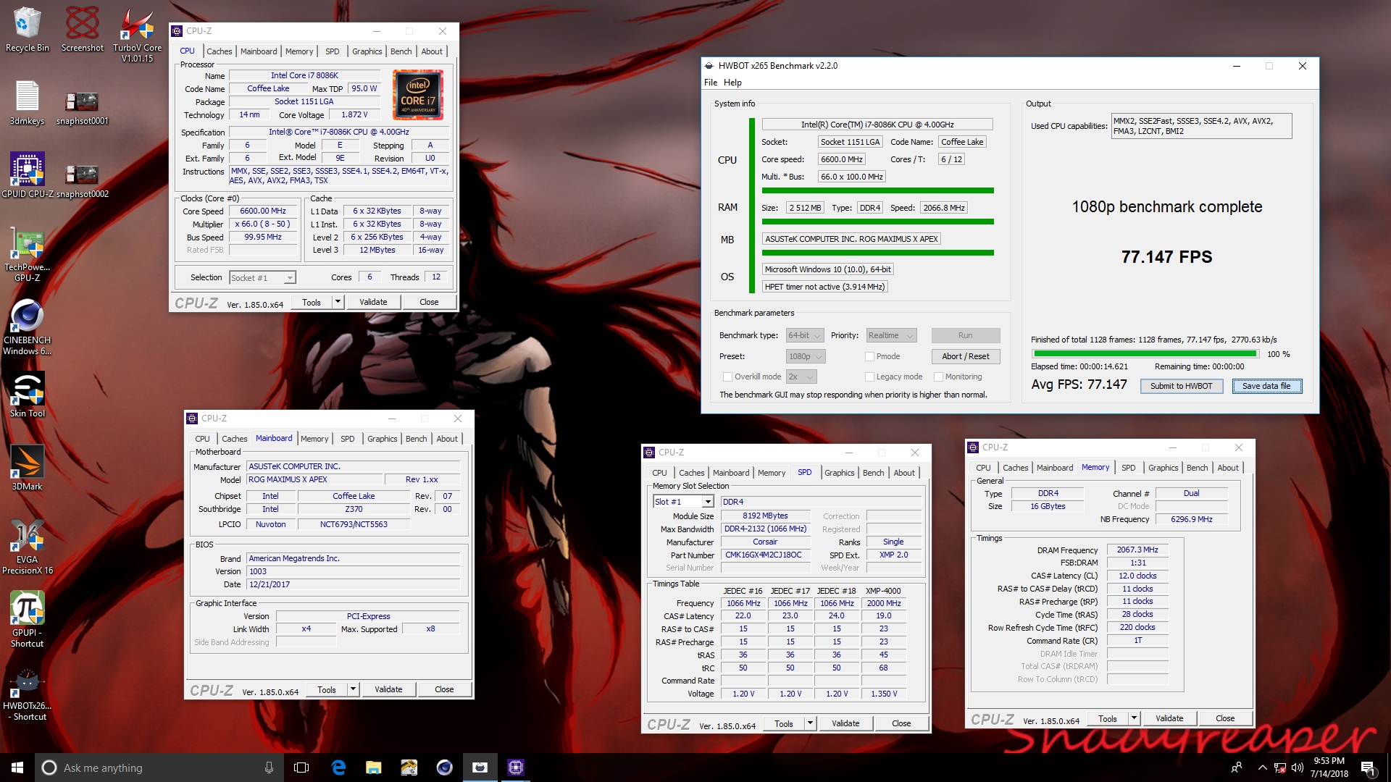Image resolution: width=1391 pixels, height=782 pixels.
Task: Launch TechPowerUp GPU-Z desktop icon
Action: click(28, 253)
